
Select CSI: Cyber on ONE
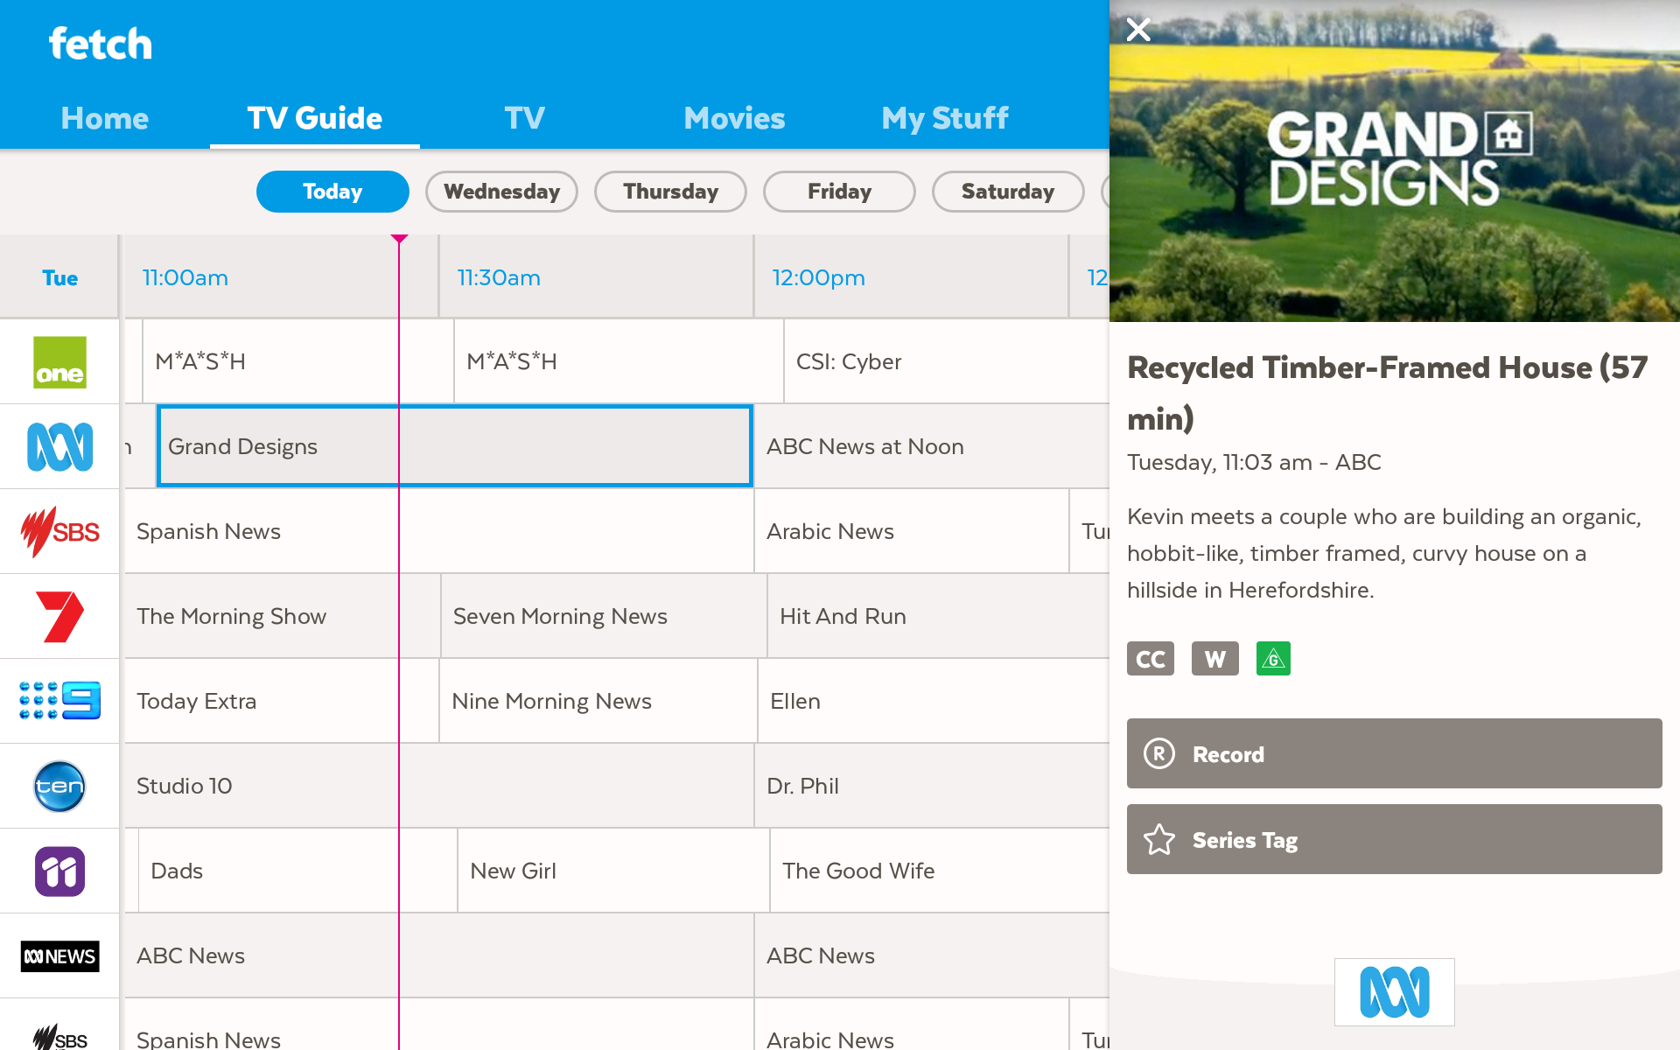(x=947, y=361)
